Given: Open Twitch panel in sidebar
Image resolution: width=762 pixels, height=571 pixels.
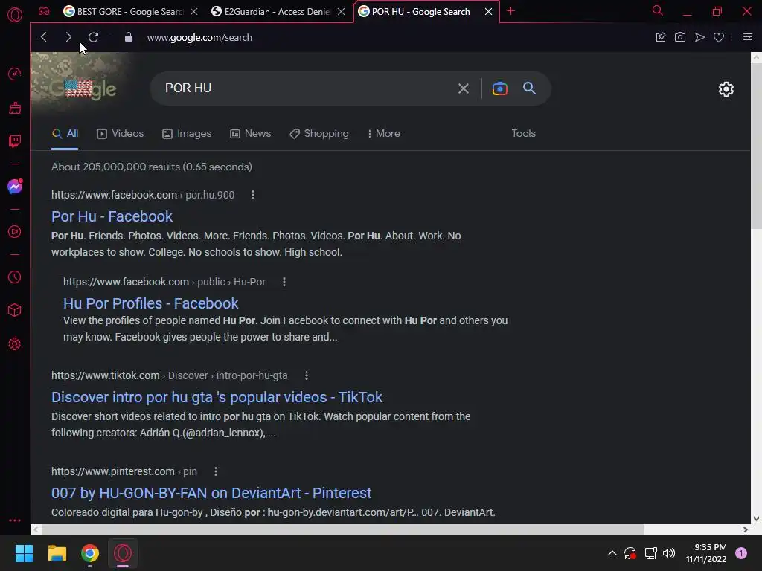Looking at the screenshot, I should coord(15,141).
